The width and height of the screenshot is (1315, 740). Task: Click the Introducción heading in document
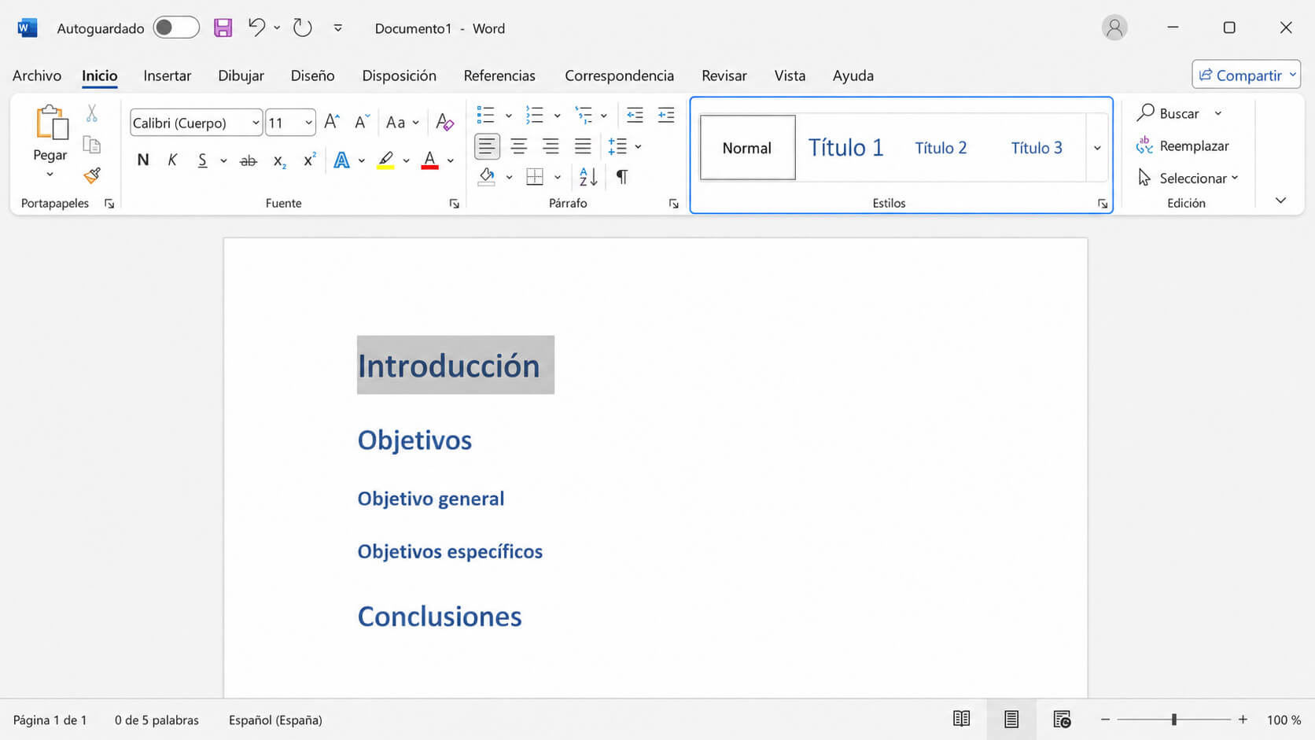tap(448, 366)
